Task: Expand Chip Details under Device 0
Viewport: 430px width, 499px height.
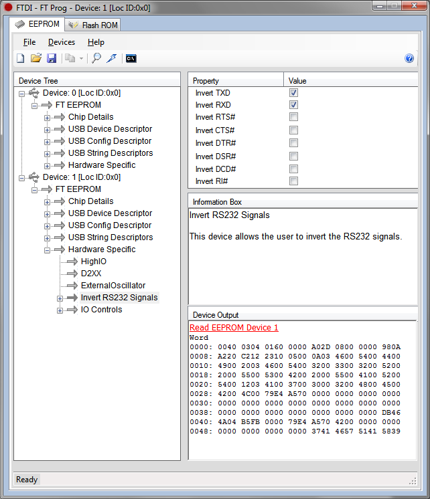Action: pyautogui.click(x=47, y=118)
